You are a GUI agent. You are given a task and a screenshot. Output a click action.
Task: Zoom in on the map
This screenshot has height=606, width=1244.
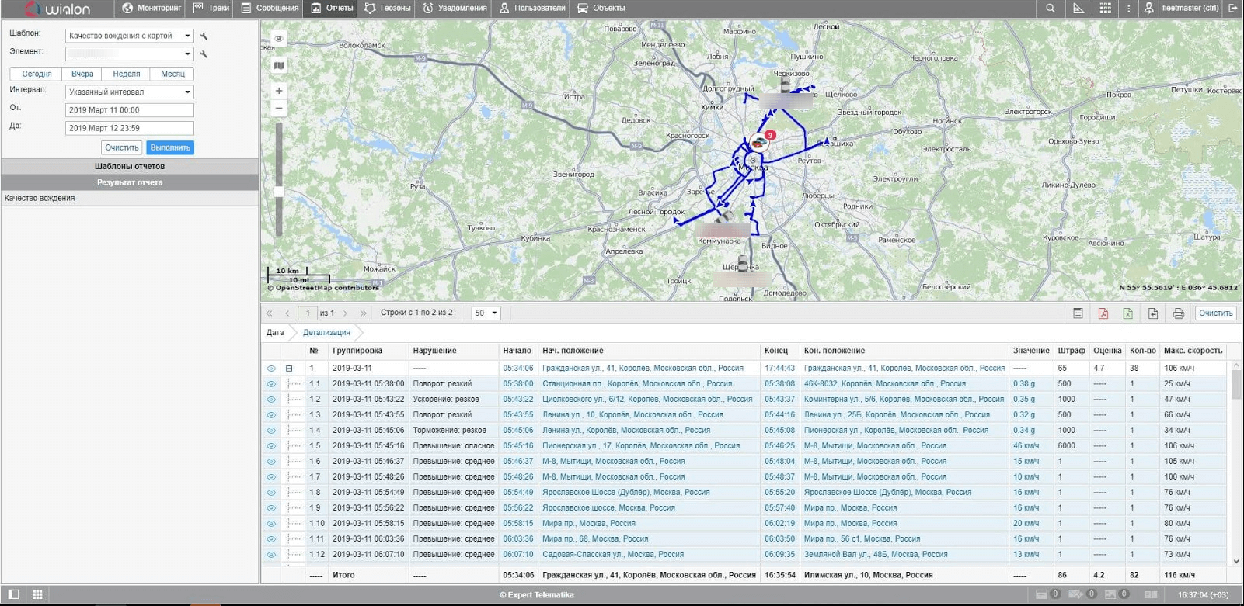[x=279, y=91]
